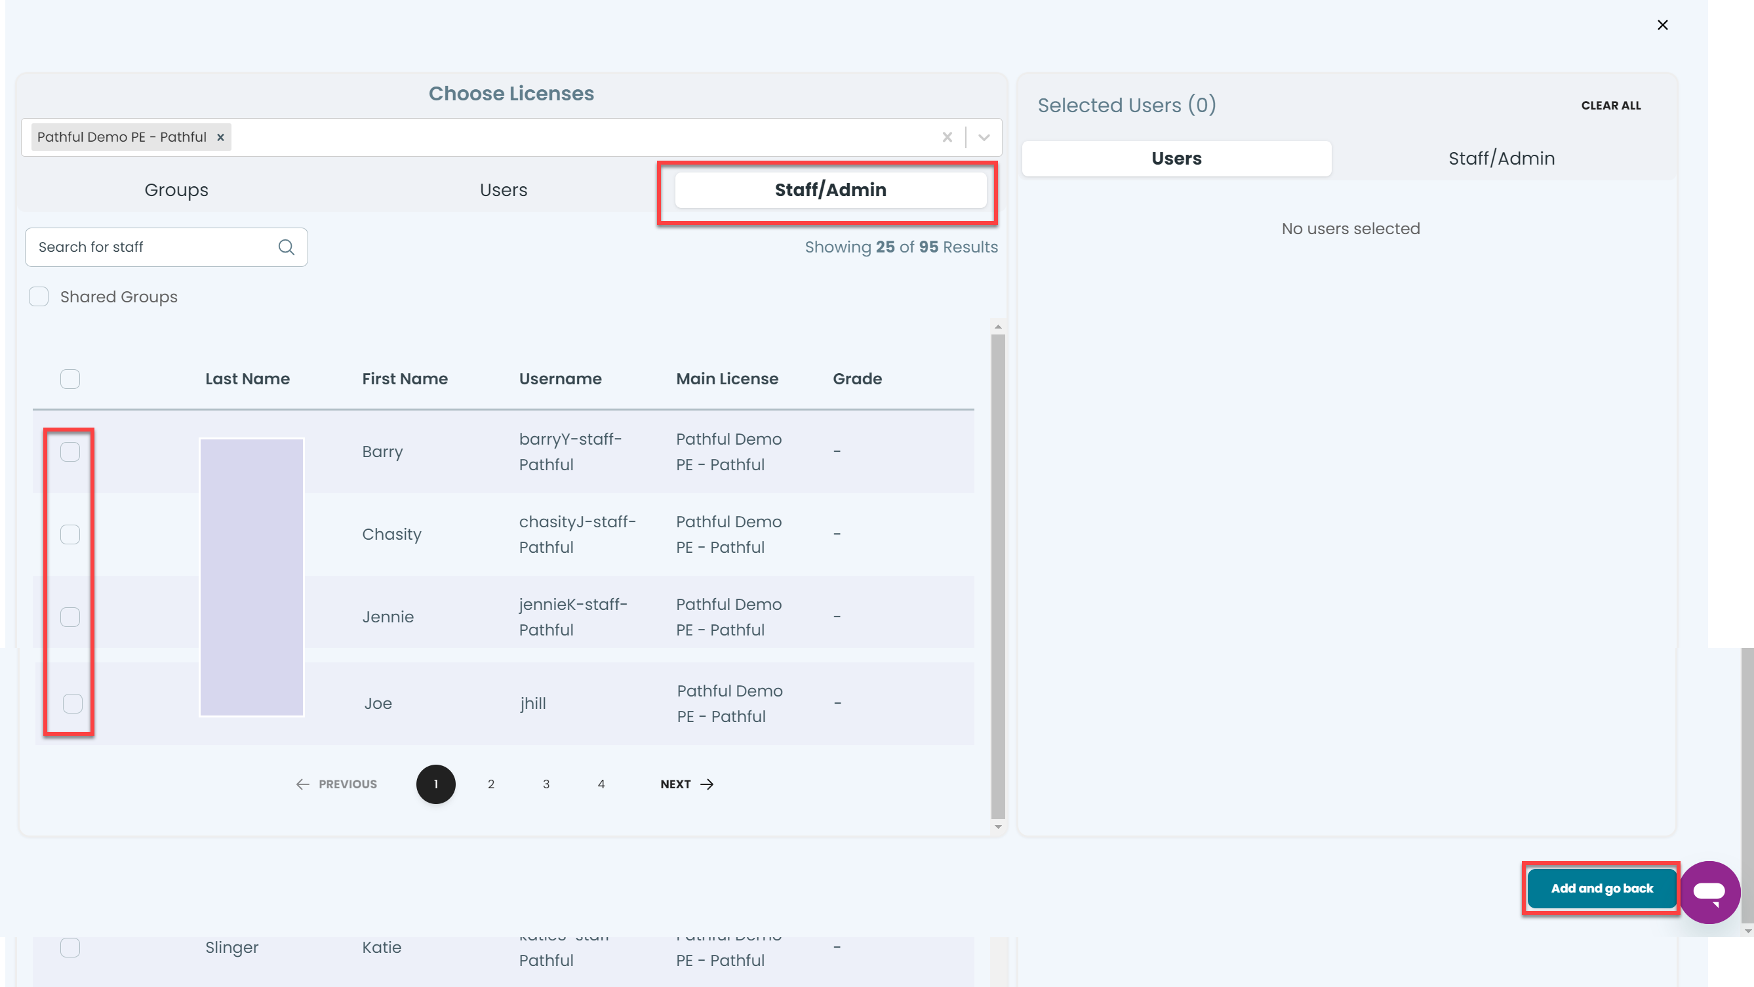Switch to the Groups tab
The image size is (1754, 987).
pyautogui.click(x=176, y=190)
